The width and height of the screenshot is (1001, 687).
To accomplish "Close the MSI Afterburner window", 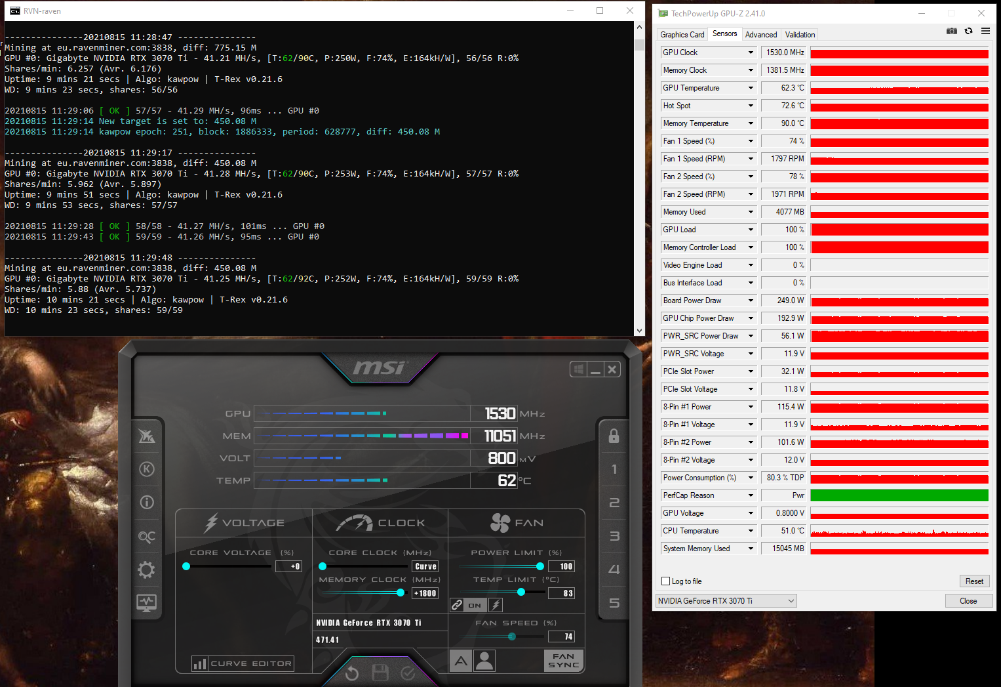I will 612,369.
